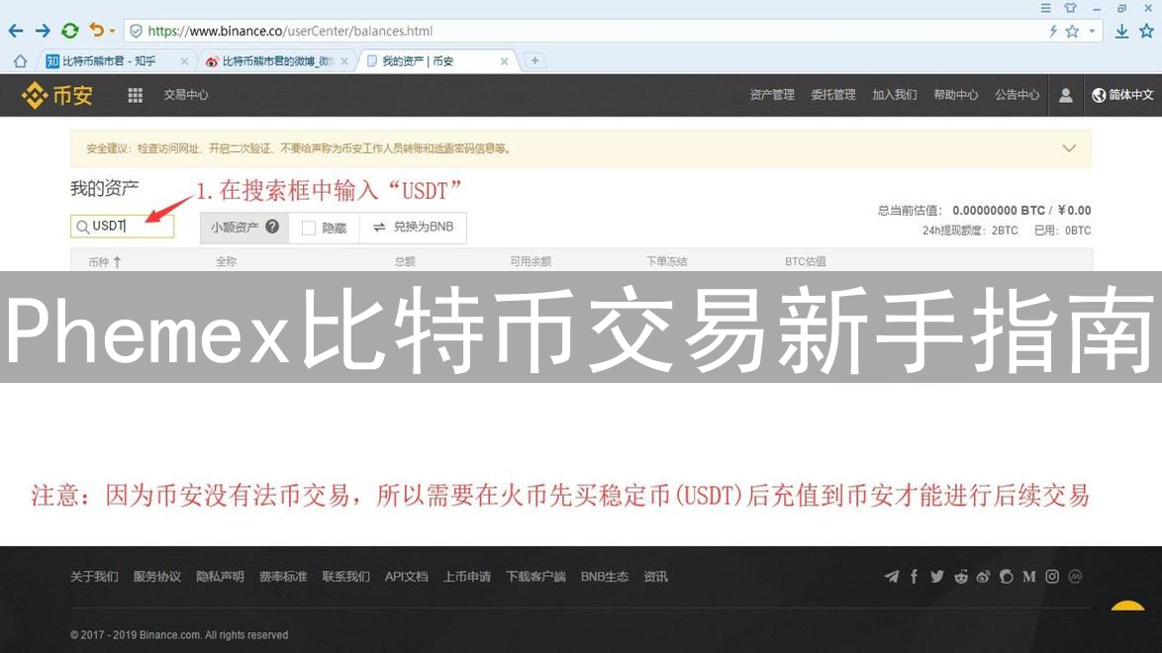This screenshot has height=653, width=1162.
Task: Open the user account profile icon
Action: (1066, 95)
